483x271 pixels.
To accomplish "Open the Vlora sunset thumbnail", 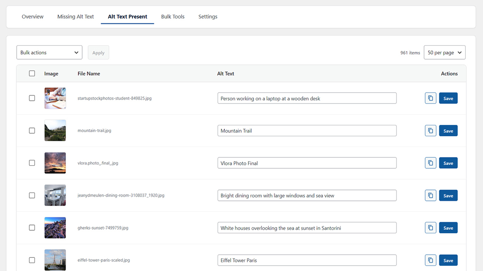I will pos(55,163).
